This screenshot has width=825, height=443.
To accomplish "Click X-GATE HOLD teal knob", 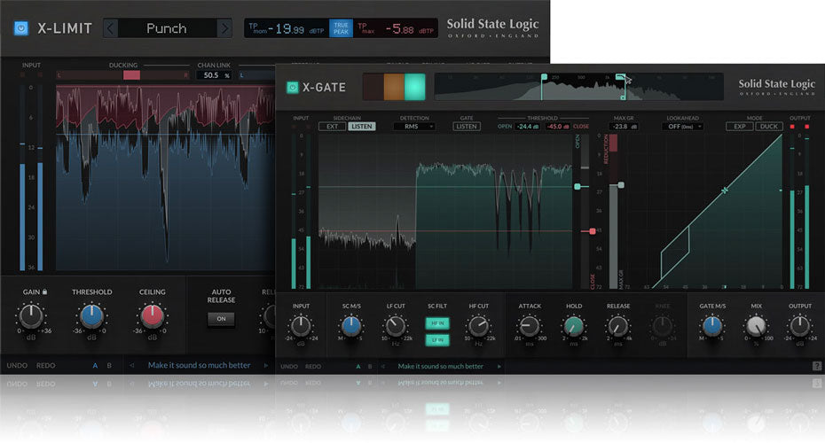I will tap(573, 326).
